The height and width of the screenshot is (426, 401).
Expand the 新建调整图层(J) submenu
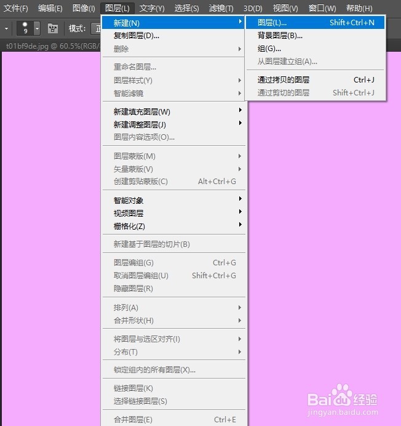coord(174,125)
